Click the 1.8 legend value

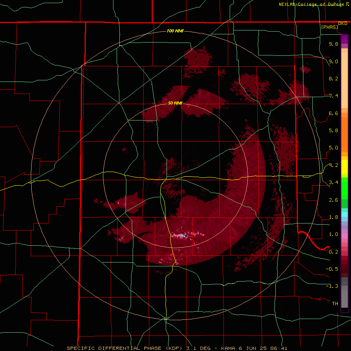(333, 217)
